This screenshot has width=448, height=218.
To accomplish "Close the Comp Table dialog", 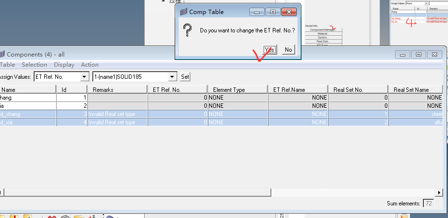I will [x=289, y=12].
